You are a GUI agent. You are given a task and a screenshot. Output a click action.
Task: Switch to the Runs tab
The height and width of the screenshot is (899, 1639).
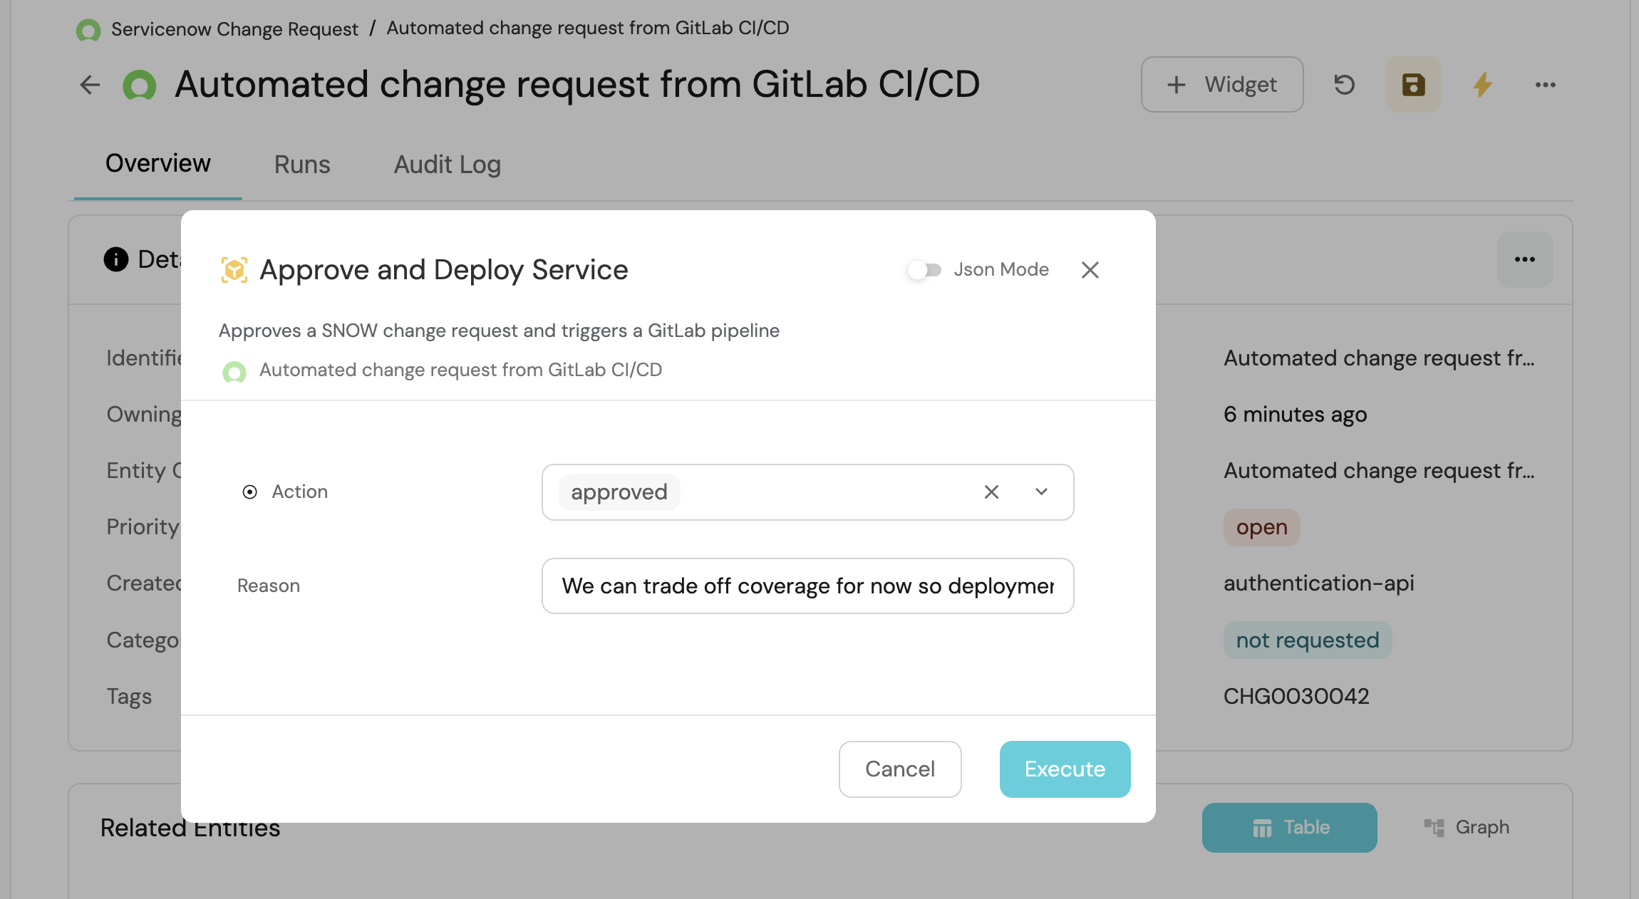click(x=302, y=165)
